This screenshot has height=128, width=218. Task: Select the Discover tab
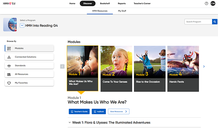click(88, 4)
